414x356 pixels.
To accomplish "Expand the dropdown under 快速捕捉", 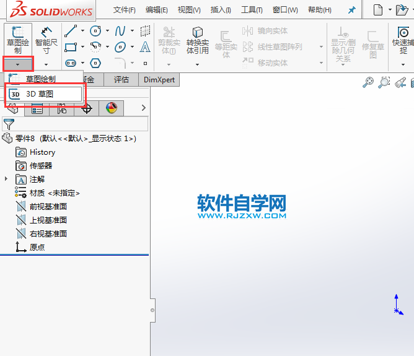I will 403,64.
